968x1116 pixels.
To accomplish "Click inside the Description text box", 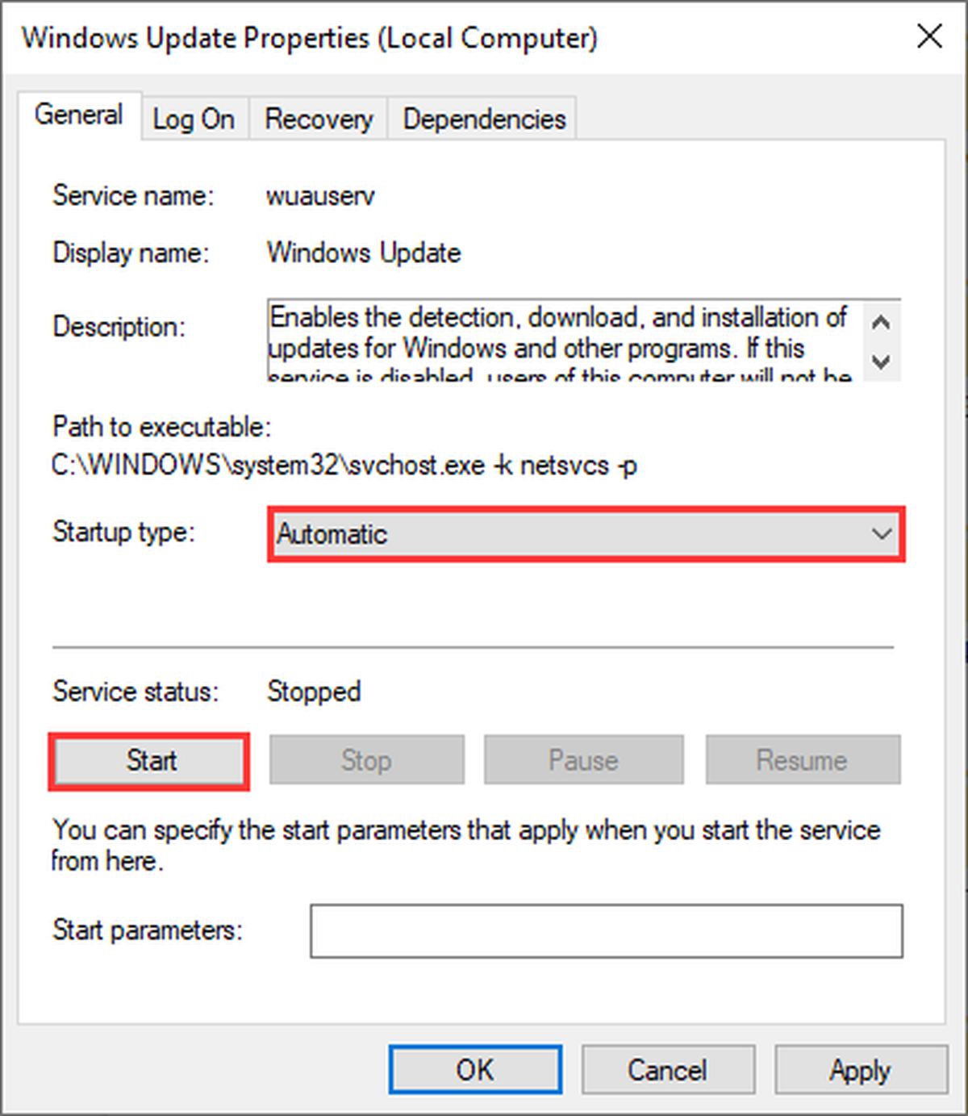I will tap(566, 340).
